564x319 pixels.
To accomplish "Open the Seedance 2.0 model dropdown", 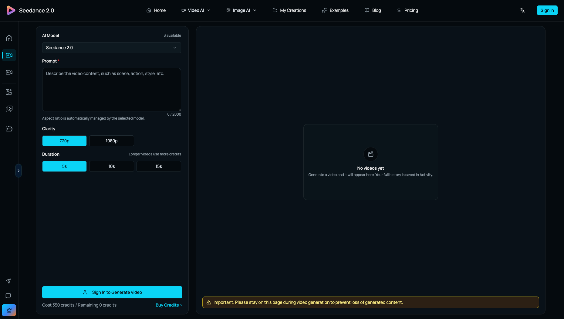I will [111, 48].
